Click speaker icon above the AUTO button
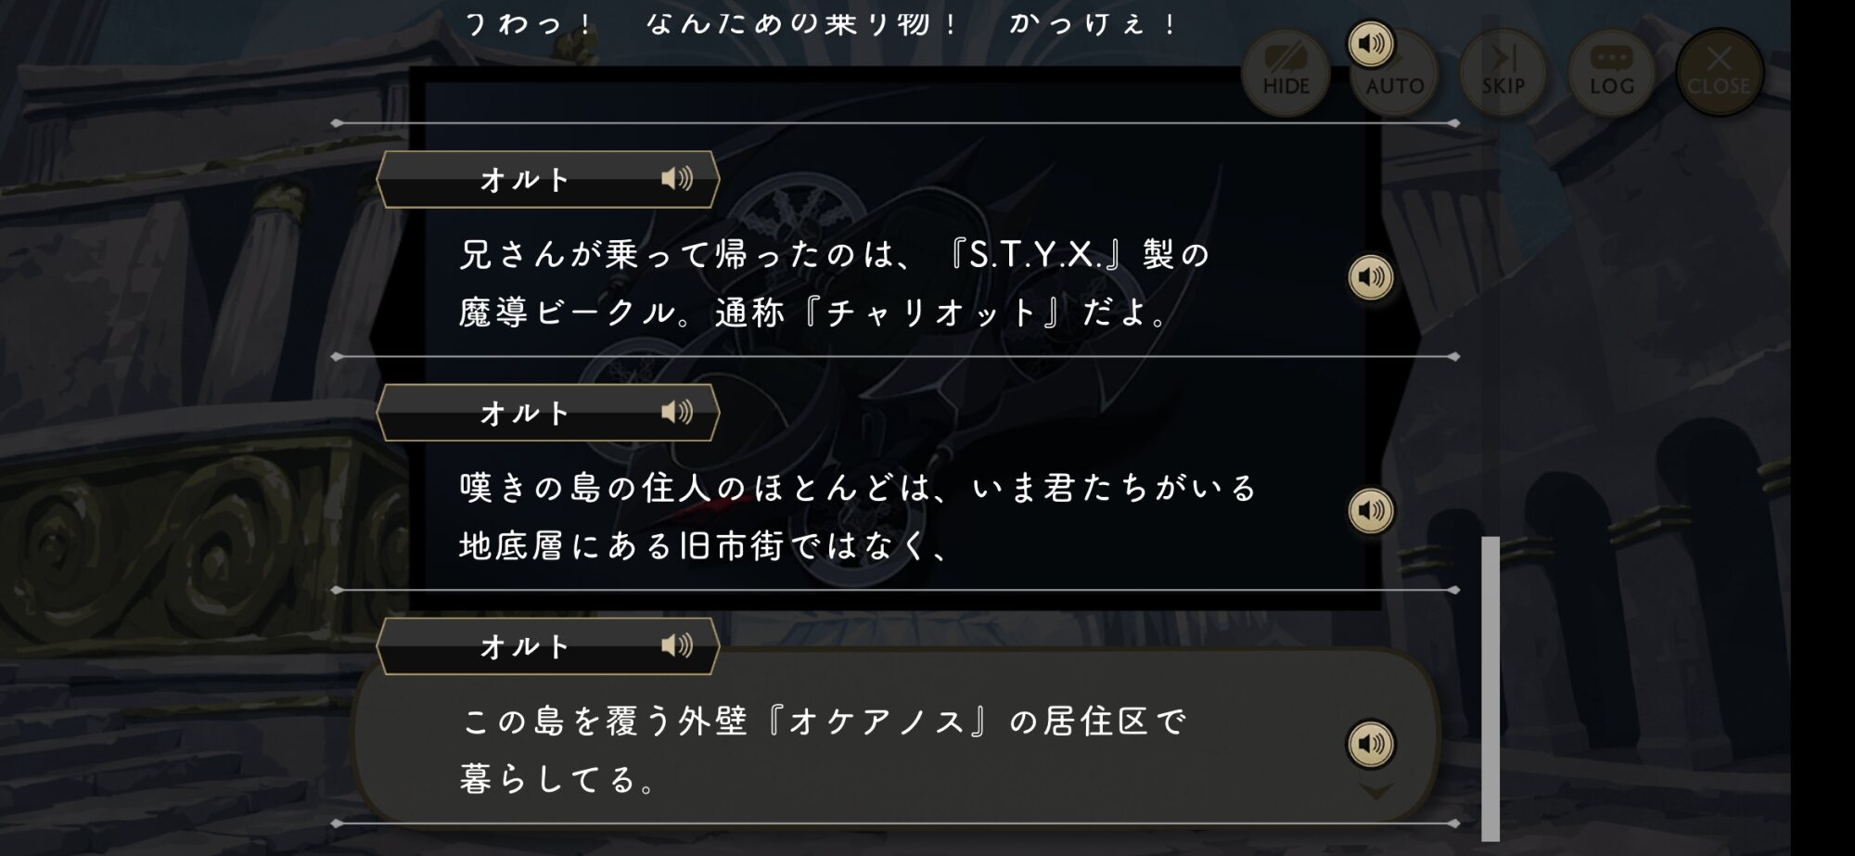Viewport: 1855px width, 856px height. [1370, 44]
